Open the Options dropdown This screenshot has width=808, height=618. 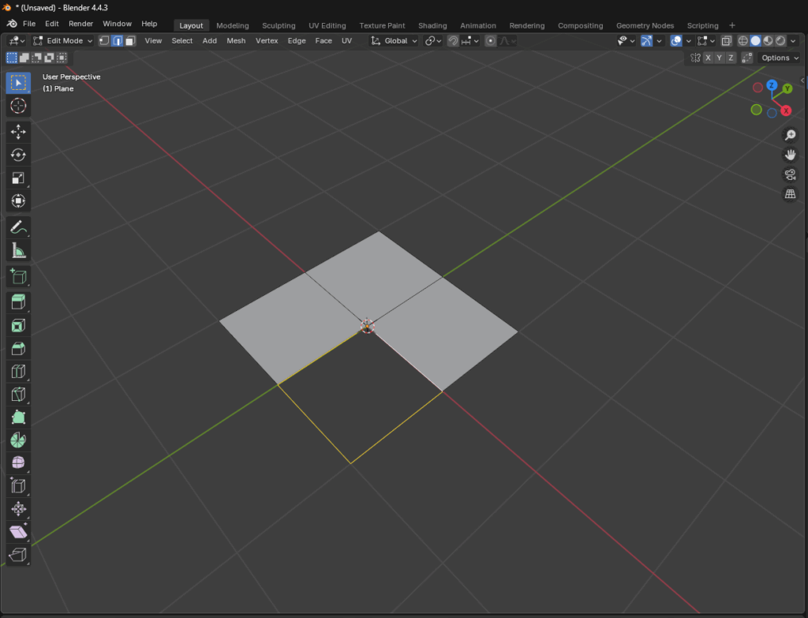(x=780, y=58)
